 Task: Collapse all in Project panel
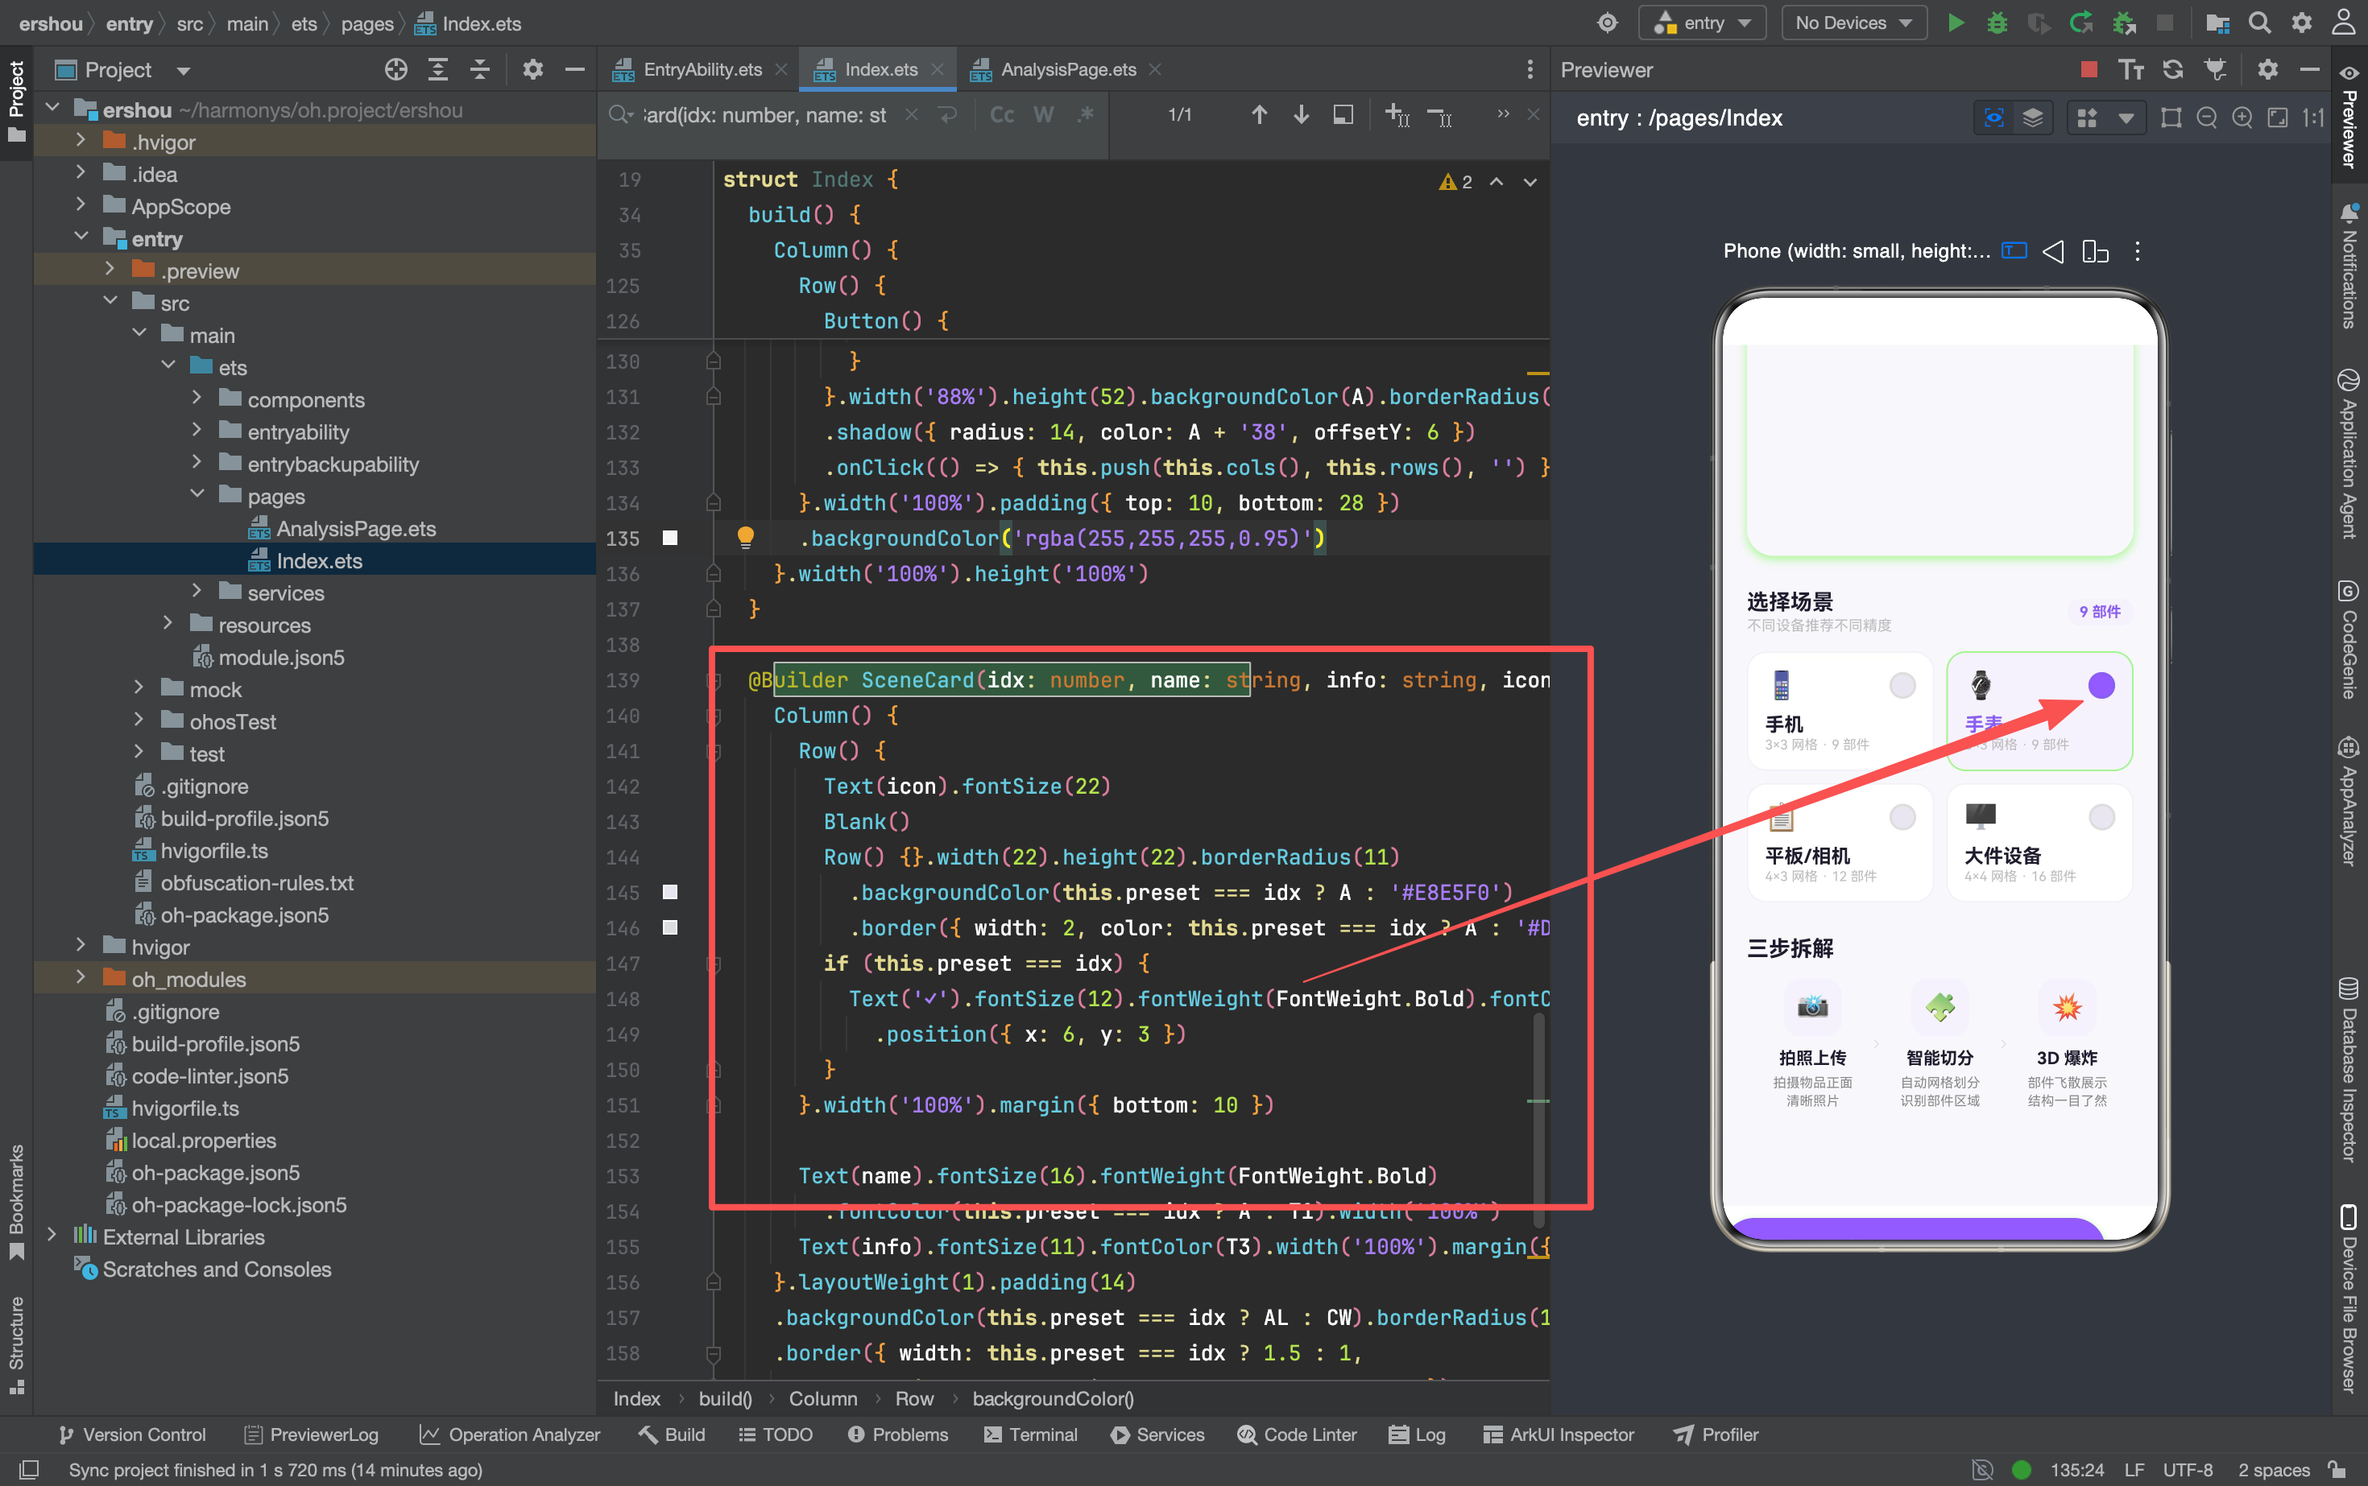pos(480,68)
